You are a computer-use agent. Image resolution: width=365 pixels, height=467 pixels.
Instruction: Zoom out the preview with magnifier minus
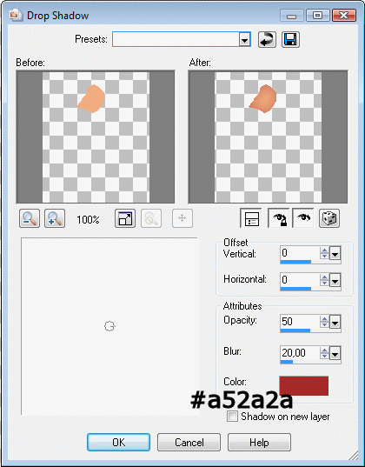pos(30,218)
